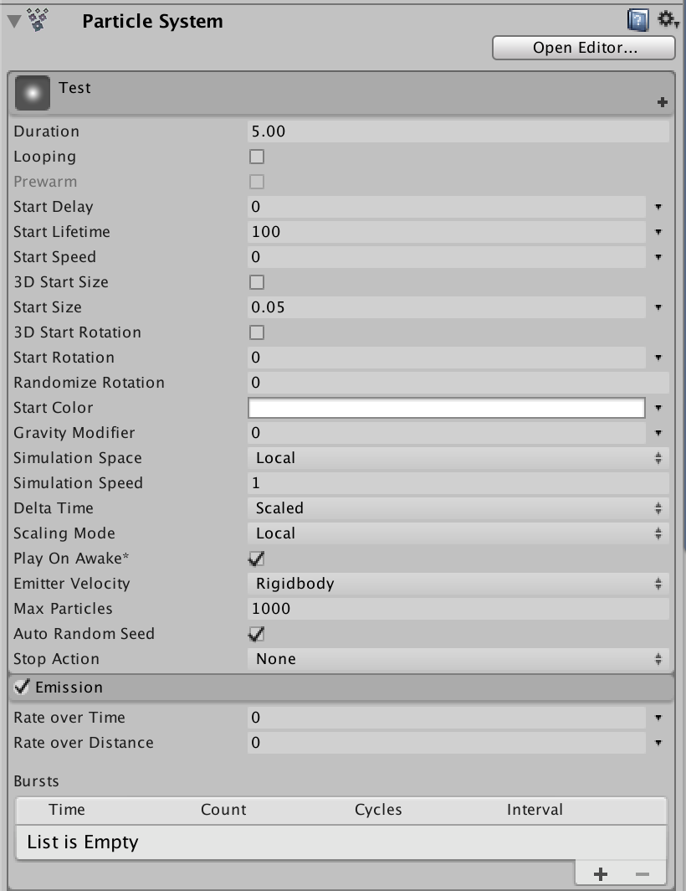The image size is (686, 891).
Task: Open the Particle System help reference icon
Action: click(x=637, y=19)
